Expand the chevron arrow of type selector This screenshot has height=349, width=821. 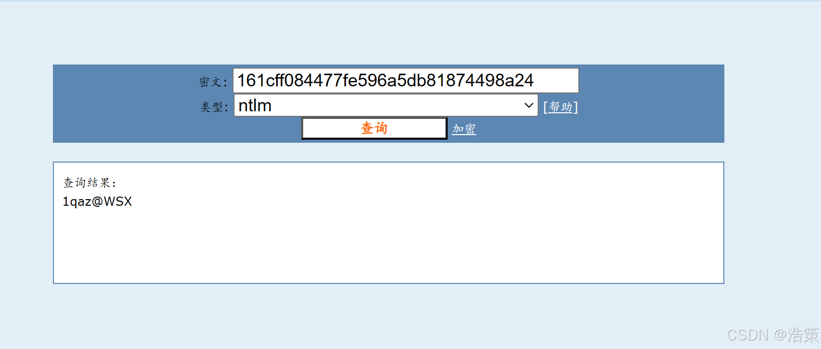pos(529,105)
